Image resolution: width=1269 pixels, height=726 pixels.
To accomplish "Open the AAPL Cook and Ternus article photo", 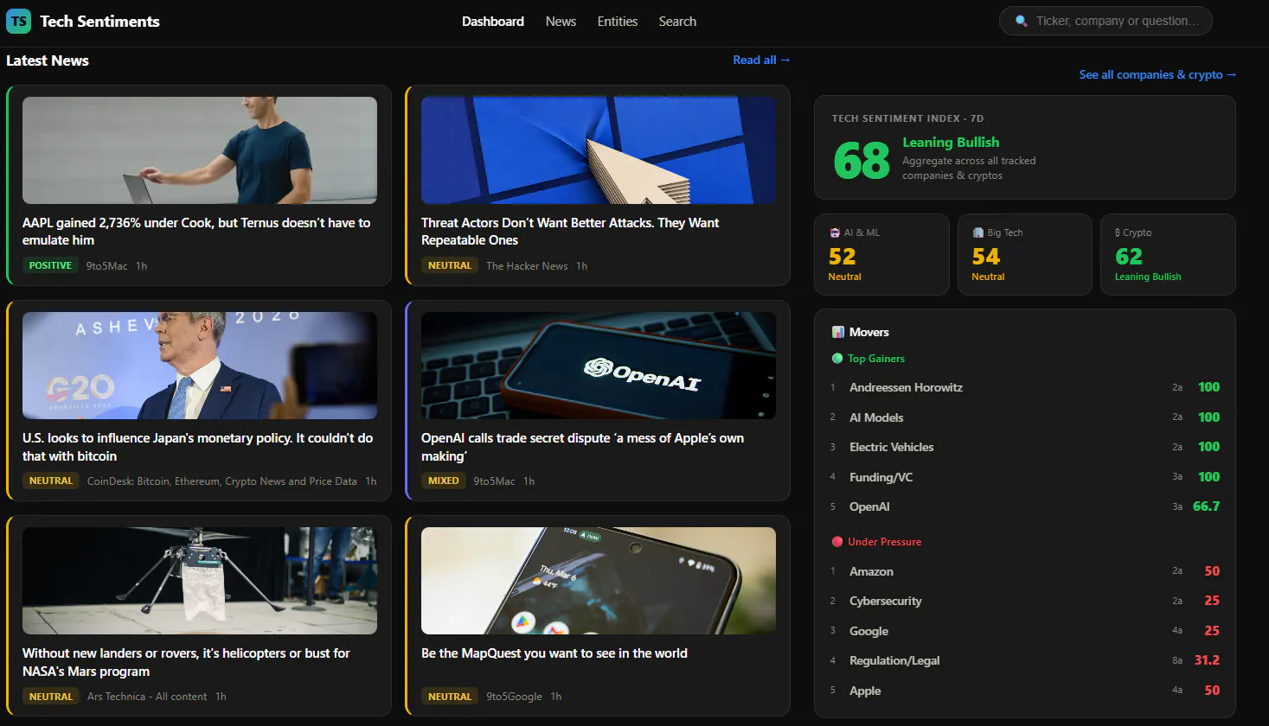I will tap(200, 150).
